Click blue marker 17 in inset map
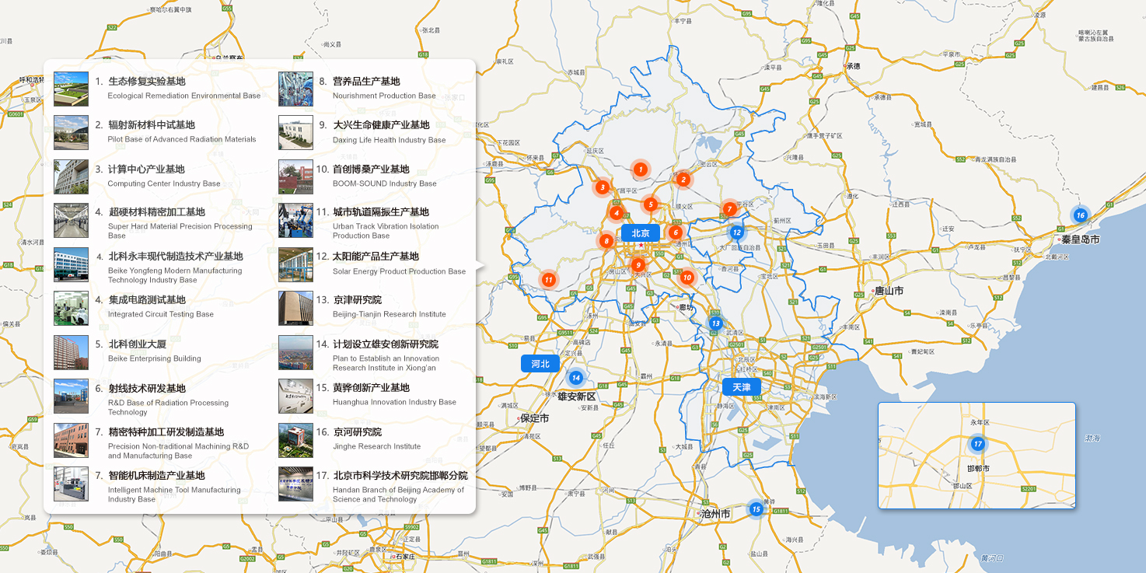This screenshot has height=573, width=1146. pyautogui.click(x=978, y=445)
